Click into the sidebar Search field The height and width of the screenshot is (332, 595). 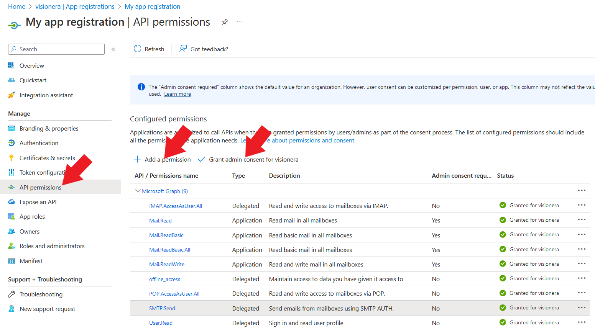(56, 49)
